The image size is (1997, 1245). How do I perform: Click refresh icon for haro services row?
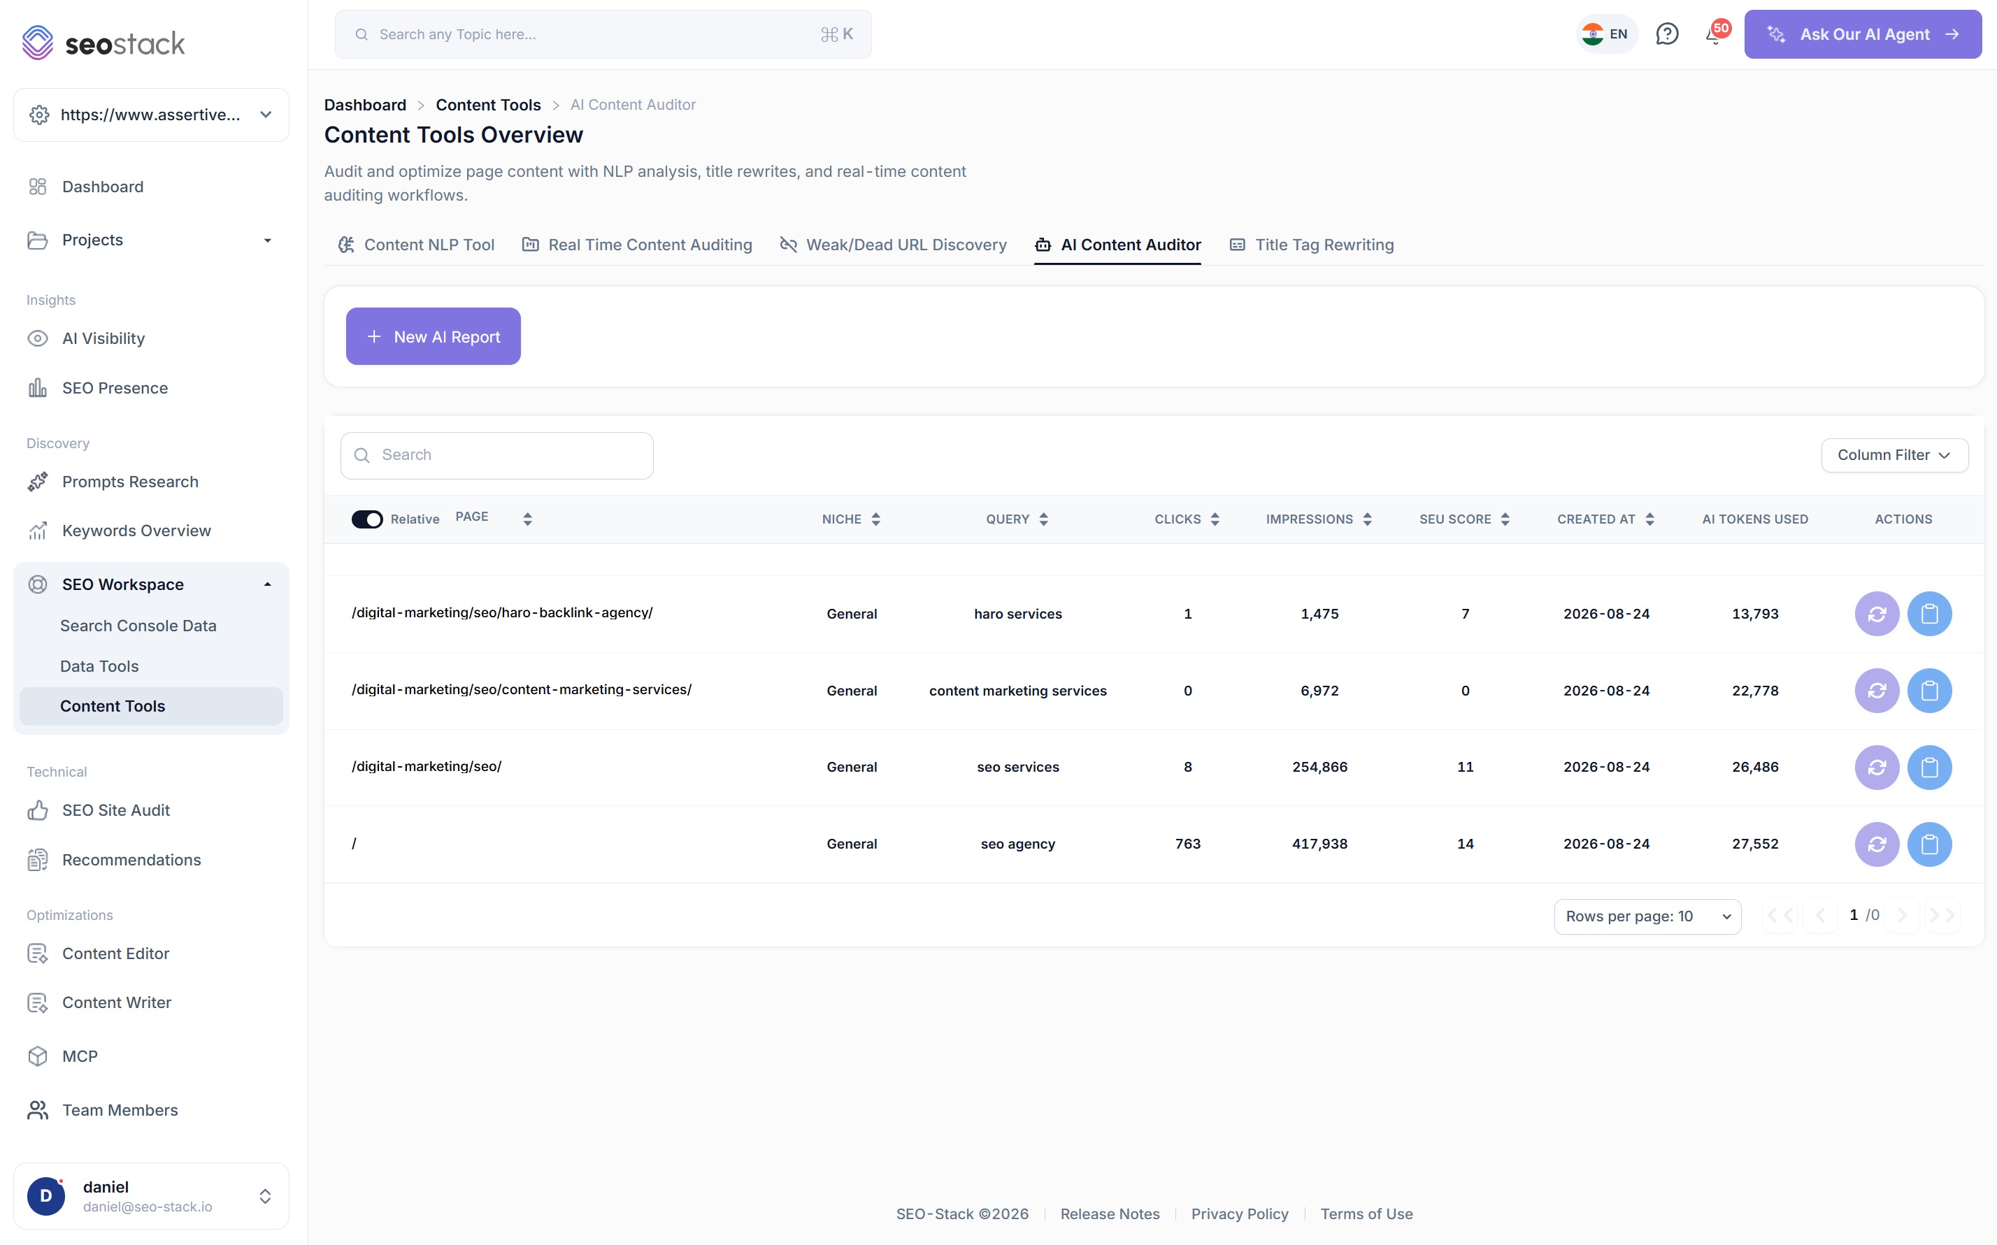pyautogui.click(x=1877, y=614)
